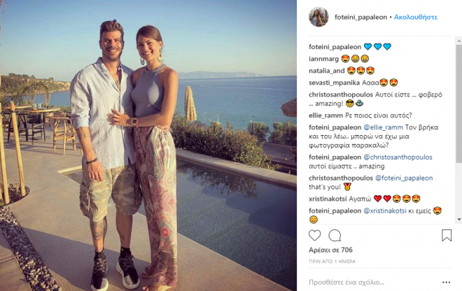Open the @ellie_ramm mention link
Image resolution: width=462 pixels, height=291 pixels.
tap(383, 127)
